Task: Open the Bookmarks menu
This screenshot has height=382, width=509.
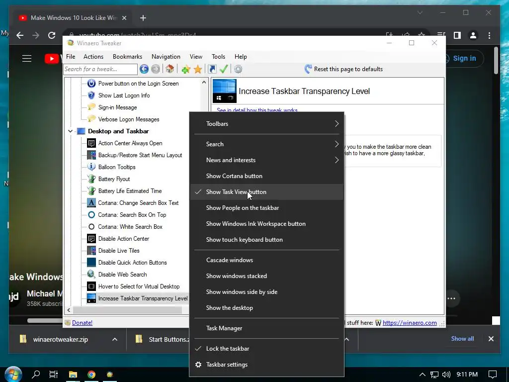Action: 127,57
